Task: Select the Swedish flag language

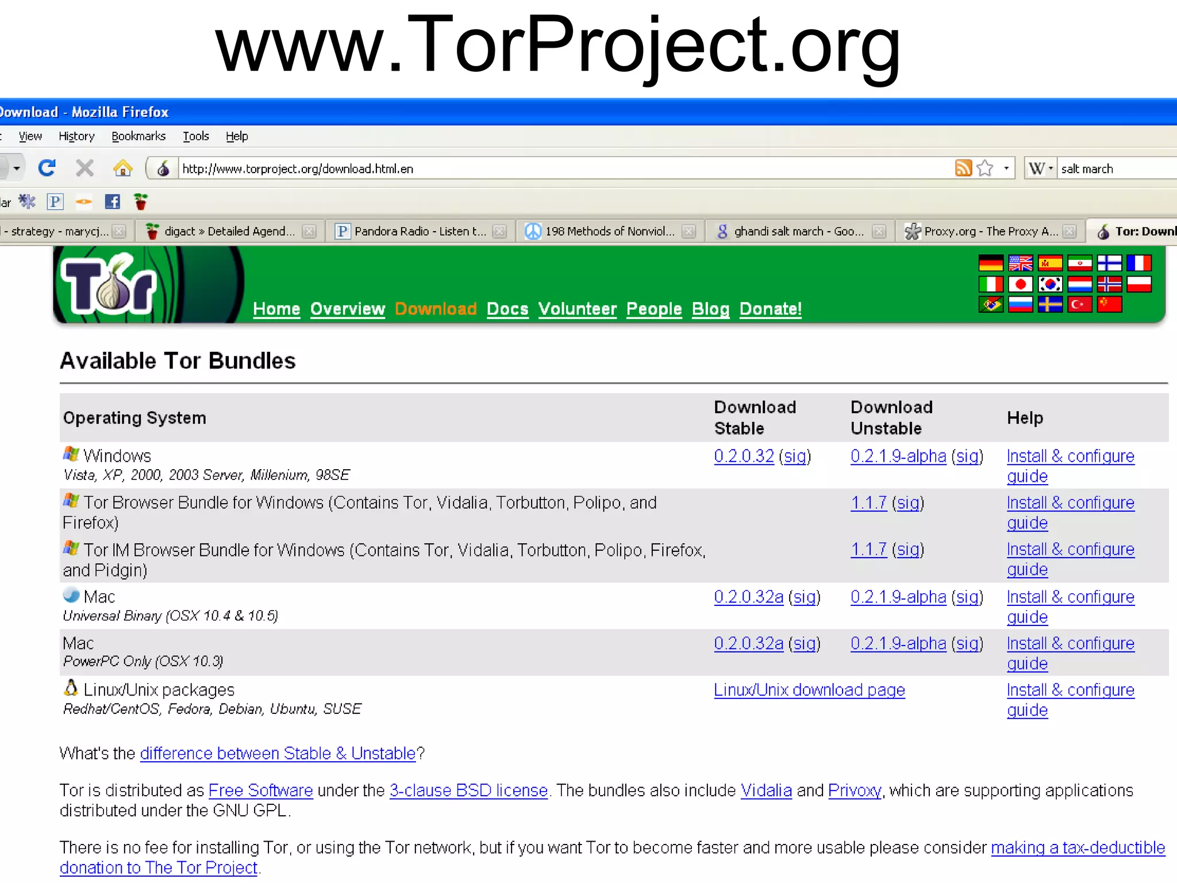Action: (1050, 304)
